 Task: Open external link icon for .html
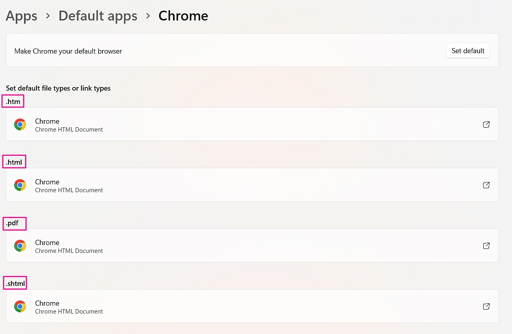486,185
